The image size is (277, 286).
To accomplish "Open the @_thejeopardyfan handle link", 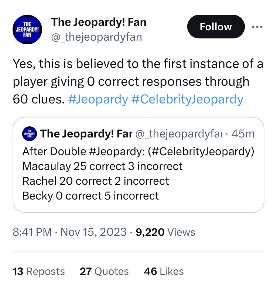I will [96, 37].
